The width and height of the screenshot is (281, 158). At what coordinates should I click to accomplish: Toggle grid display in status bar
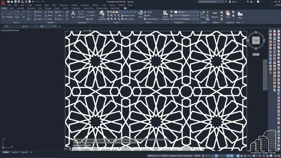click(x=203, y=156)
